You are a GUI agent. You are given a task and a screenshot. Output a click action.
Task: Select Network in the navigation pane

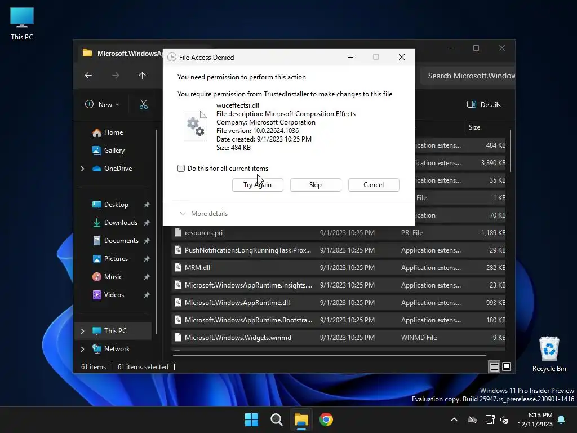(x=117, y=349)
